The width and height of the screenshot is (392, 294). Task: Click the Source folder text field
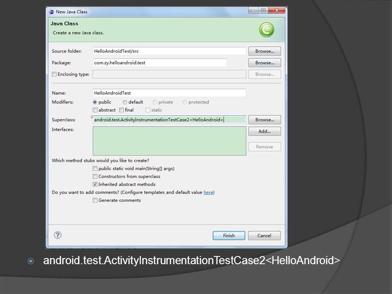[x=169, y=51]
